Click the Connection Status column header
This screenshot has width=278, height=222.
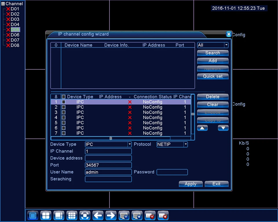[153, 97]
